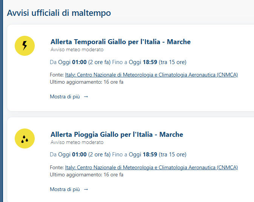Click the Fonte label in Temporali card
254x202 pixels.
coord(57,75)
